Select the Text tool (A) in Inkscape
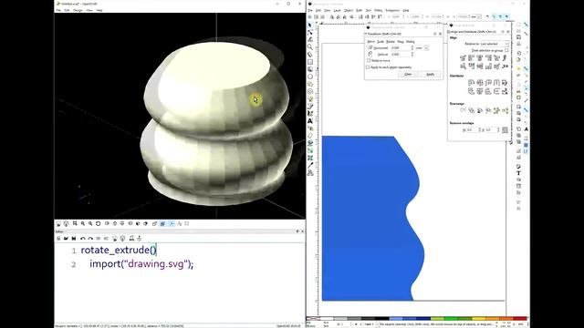The width and height of the screenshot is (584, 328). (x=310, y=121)
